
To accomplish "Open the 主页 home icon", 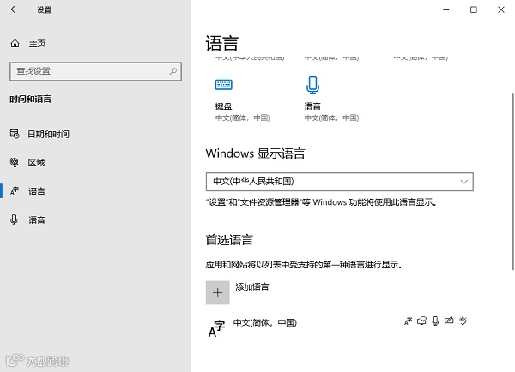I will pos(15,44).
